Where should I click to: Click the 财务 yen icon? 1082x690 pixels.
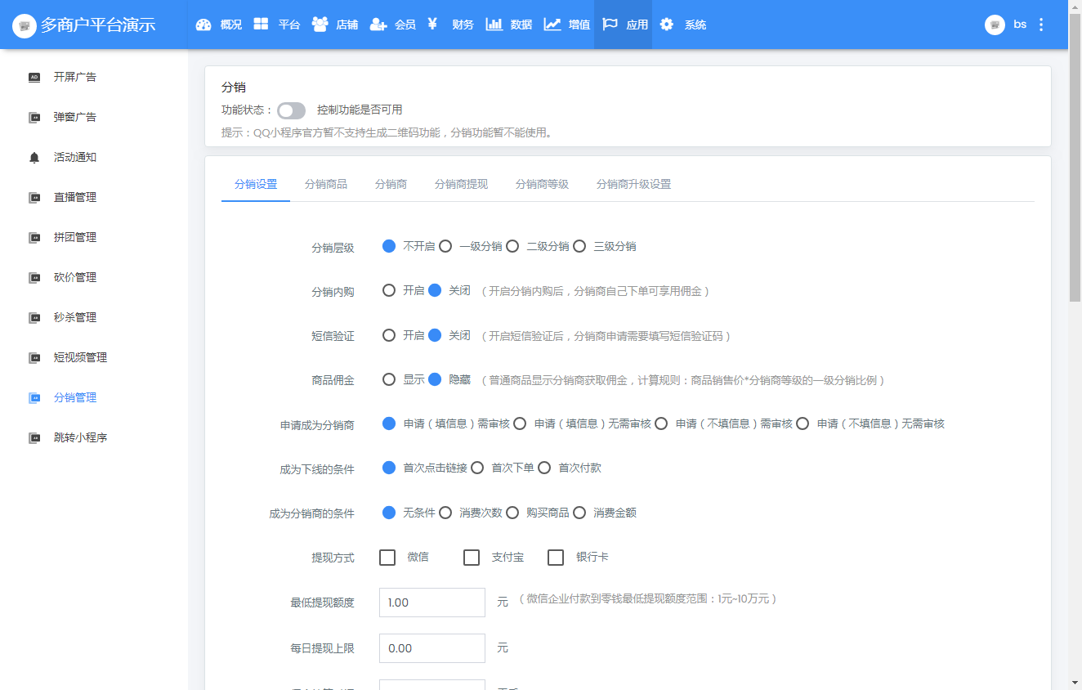point(432,25)
